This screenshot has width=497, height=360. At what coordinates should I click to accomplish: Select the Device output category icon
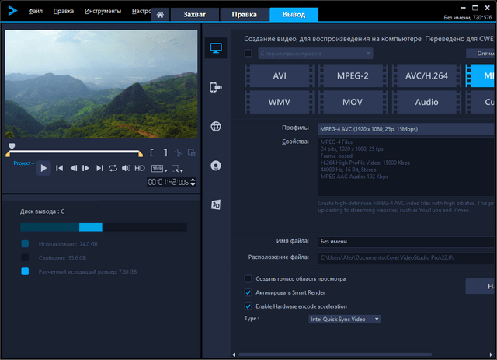click(x=216, y=87)
